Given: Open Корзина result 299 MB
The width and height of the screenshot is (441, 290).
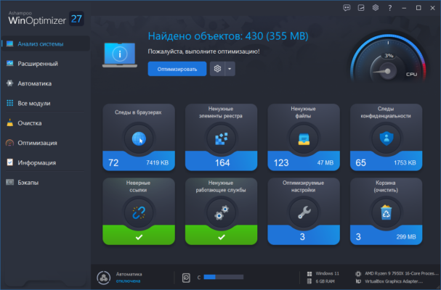Looking at the screenshot, I should [406, 237].
